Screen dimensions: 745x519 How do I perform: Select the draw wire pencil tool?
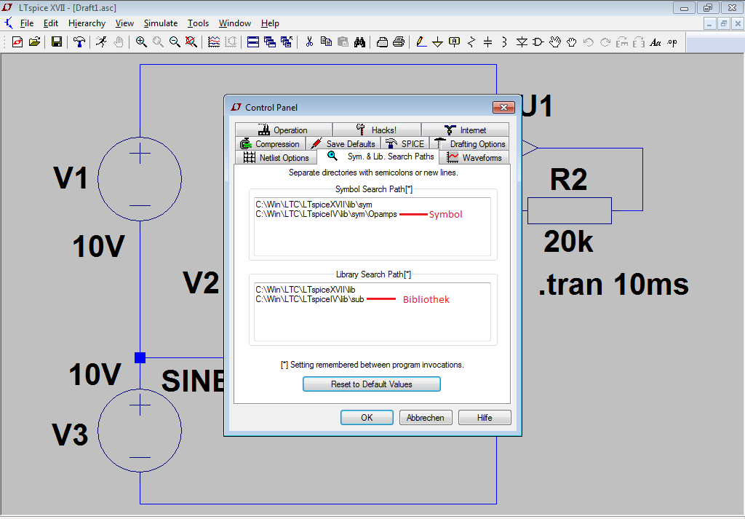click(x=421, y=42)
